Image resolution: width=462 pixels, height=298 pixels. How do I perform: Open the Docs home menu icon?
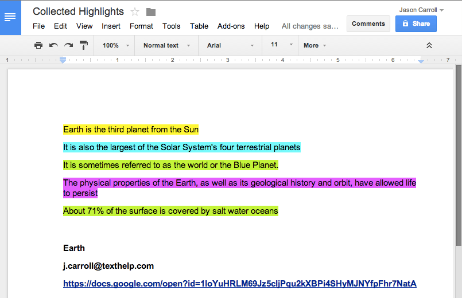tap(10, 17)
